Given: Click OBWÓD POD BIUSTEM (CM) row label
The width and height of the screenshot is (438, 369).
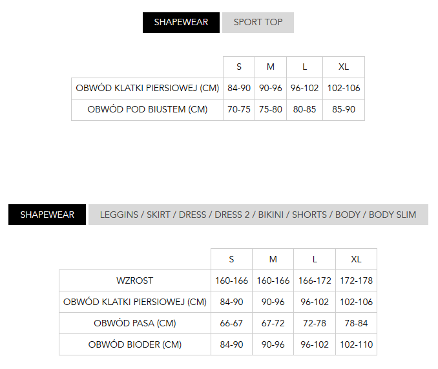Looking at the screenshot, I should point(147,110).
